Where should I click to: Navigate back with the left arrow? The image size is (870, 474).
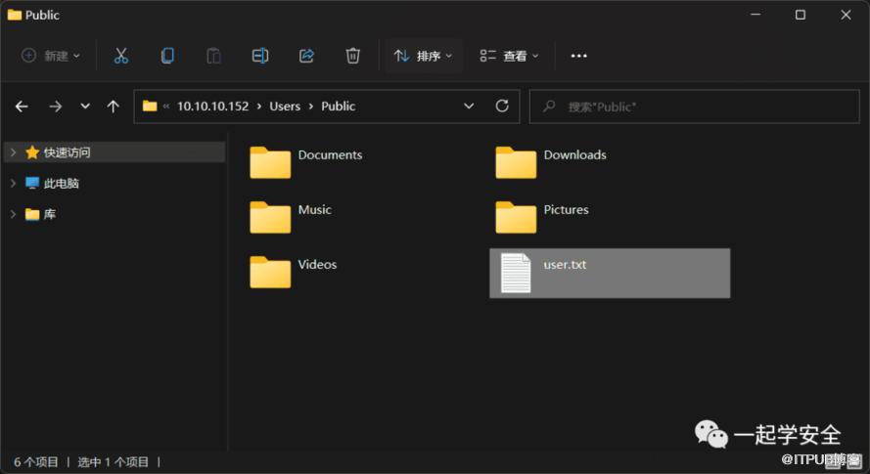(x=22, y=106)
